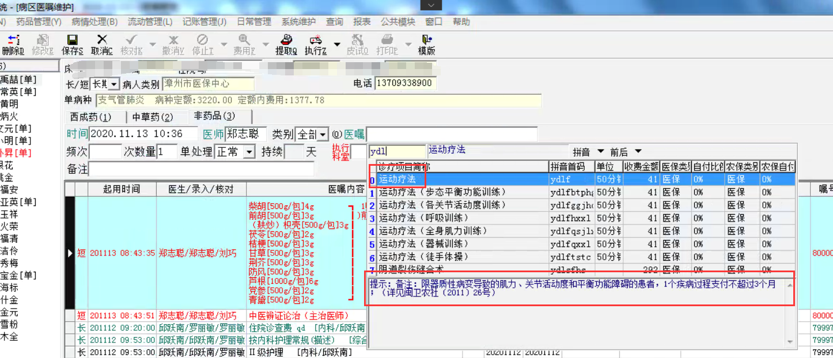Click the 修改E modify toolbar icon

click(x=42, y=44)
